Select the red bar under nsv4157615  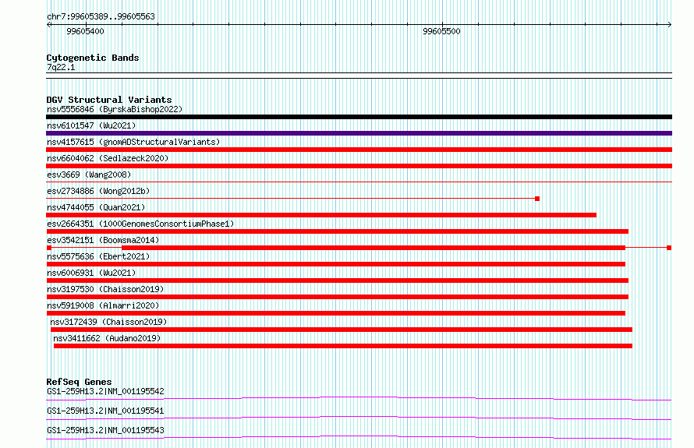(x=359, y=150)
